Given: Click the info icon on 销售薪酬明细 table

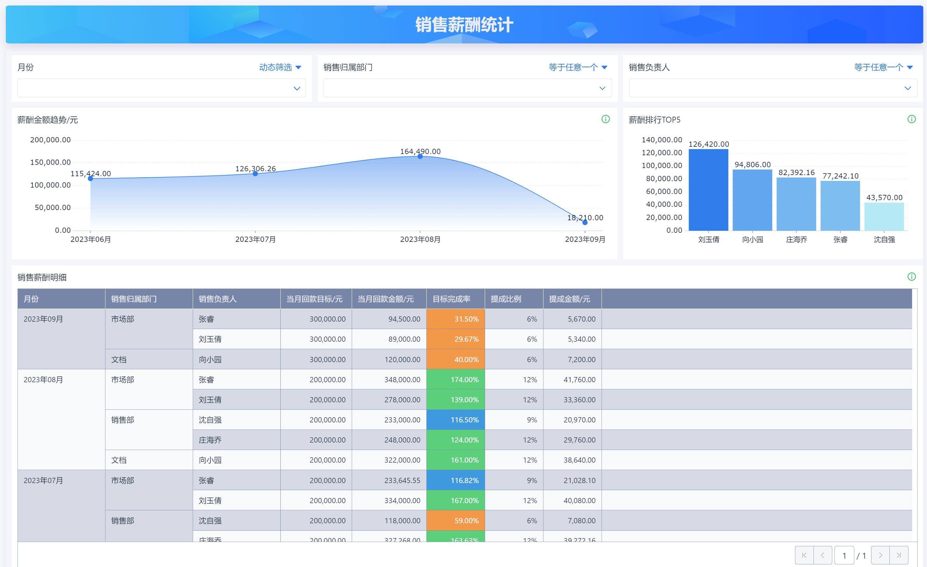Looking at the screenshot, I should [x=911, y=277].
